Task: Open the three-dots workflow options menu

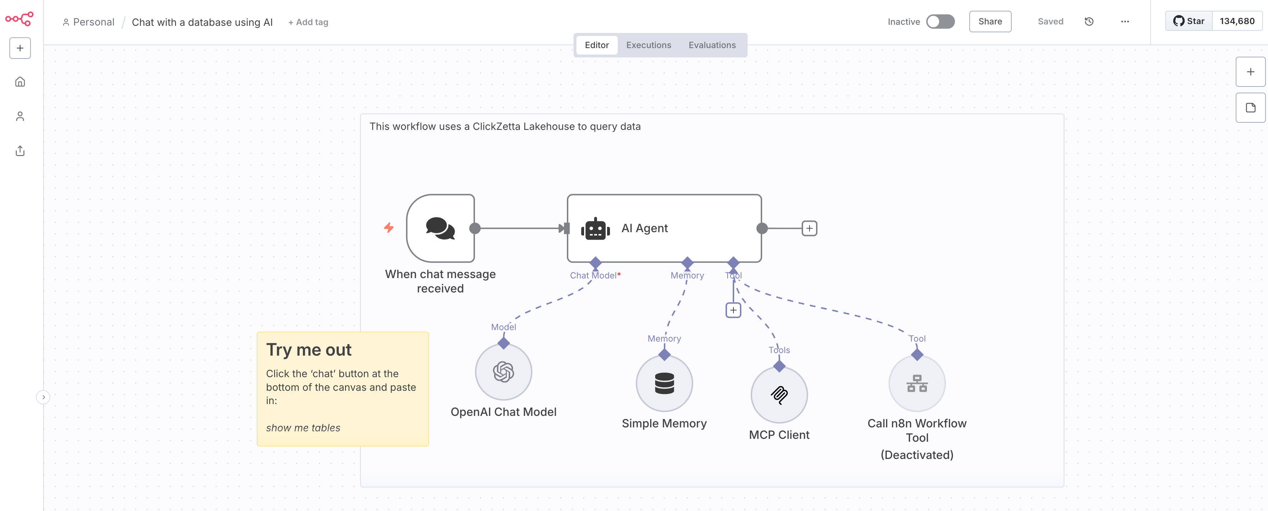Action: click(1125, 22)
